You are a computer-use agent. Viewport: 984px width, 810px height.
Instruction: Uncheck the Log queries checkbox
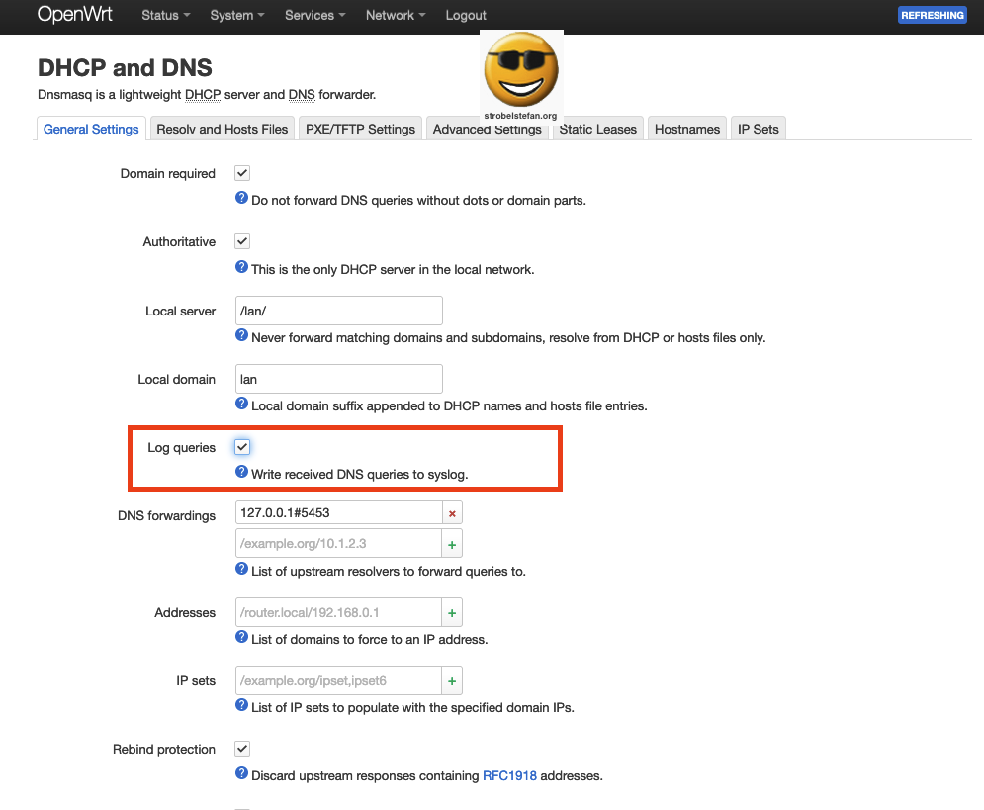[x=241, y=446]
